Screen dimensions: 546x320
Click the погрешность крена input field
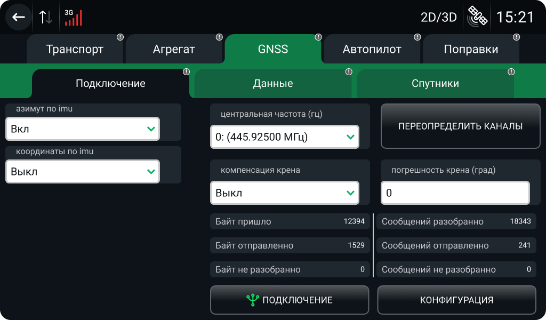click(455, 193)
